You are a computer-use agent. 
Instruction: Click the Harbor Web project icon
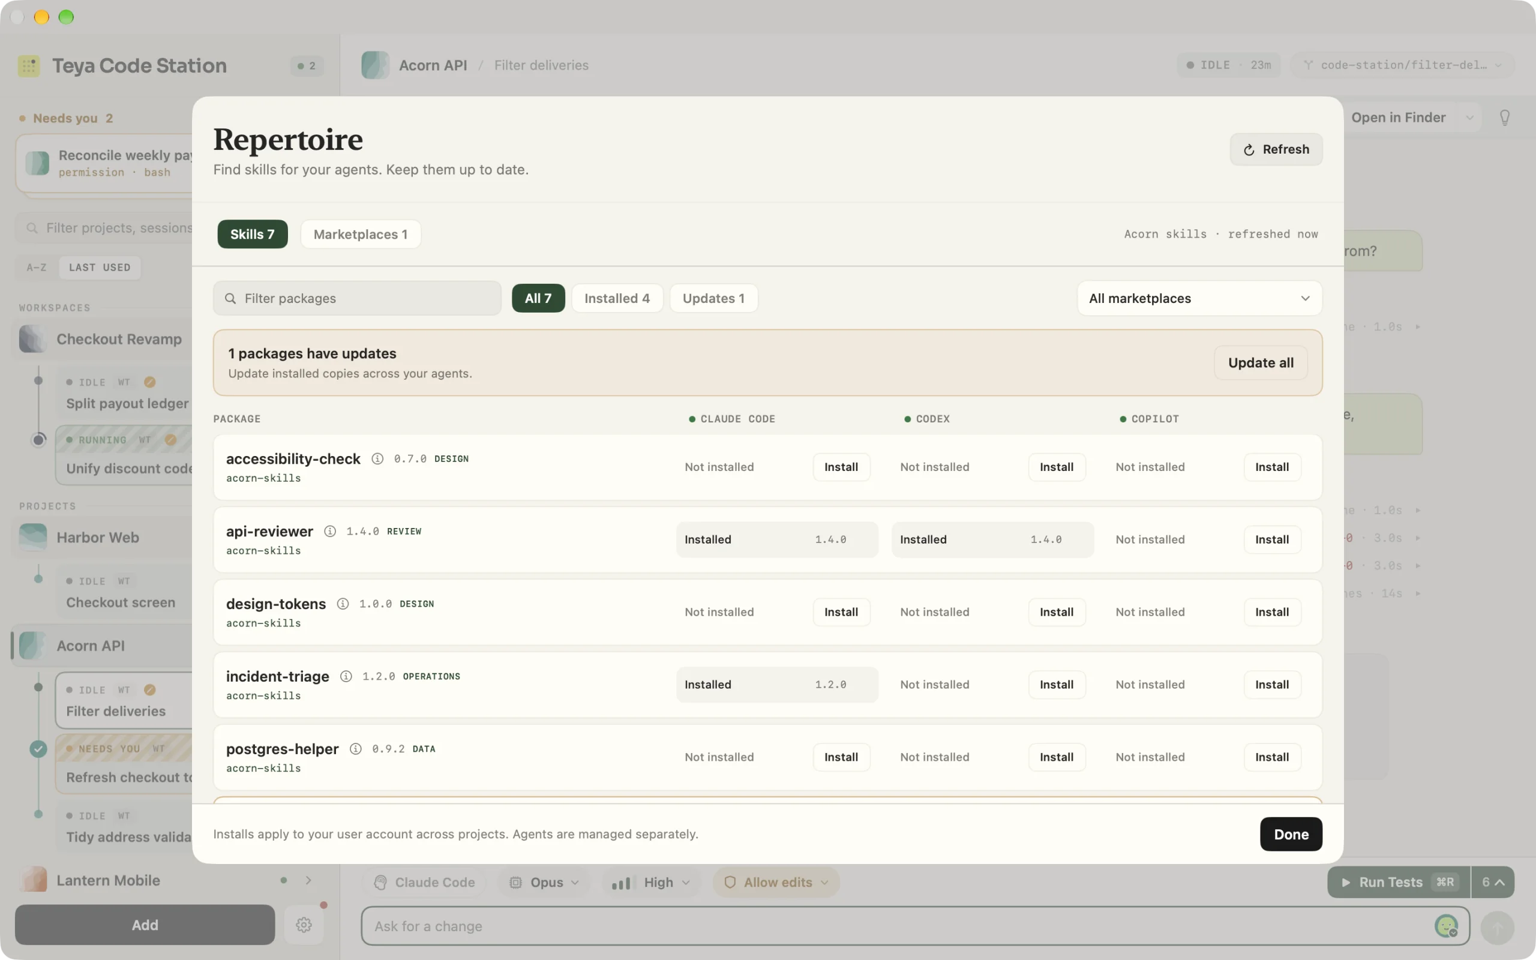33,537
